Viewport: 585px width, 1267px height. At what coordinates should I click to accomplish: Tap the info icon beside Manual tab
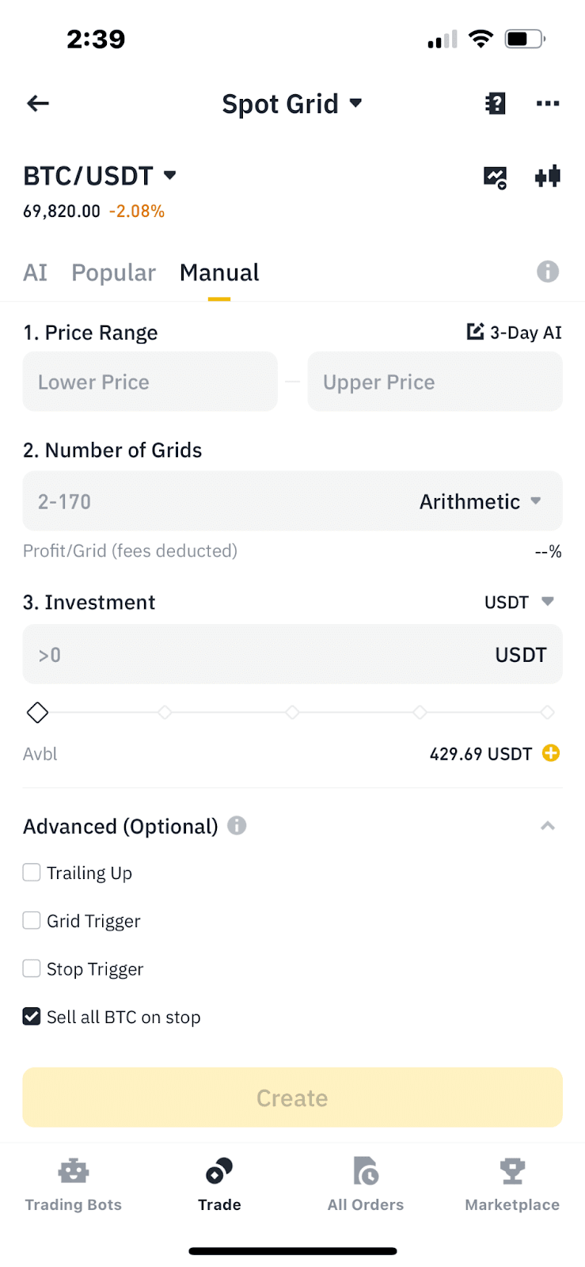pos(547,272)
